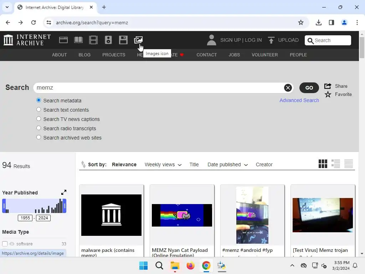
Task: Open the JOBS menu item
Action: (x=234, y=55)
